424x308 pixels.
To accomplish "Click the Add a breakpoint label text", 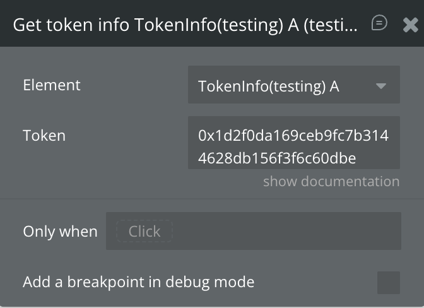I will (x=138, y=282).
